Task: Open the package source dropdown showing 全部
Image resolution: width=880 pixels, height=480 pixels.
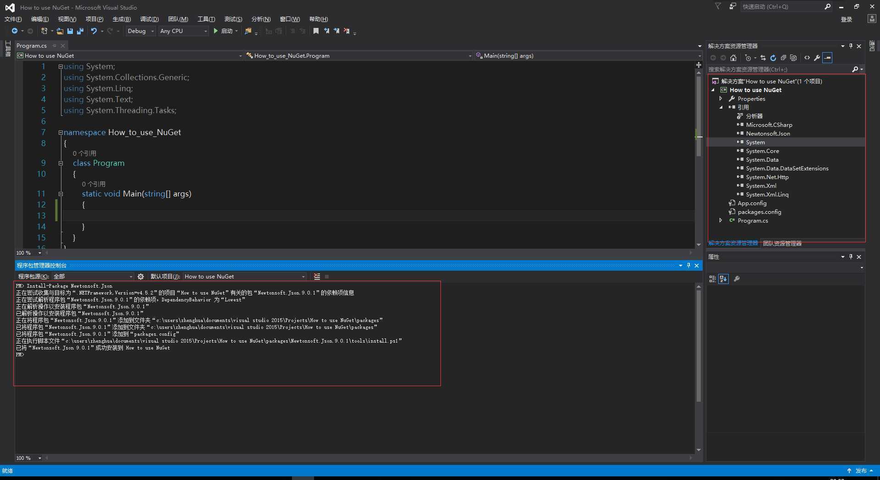Action: coord(93,277)
